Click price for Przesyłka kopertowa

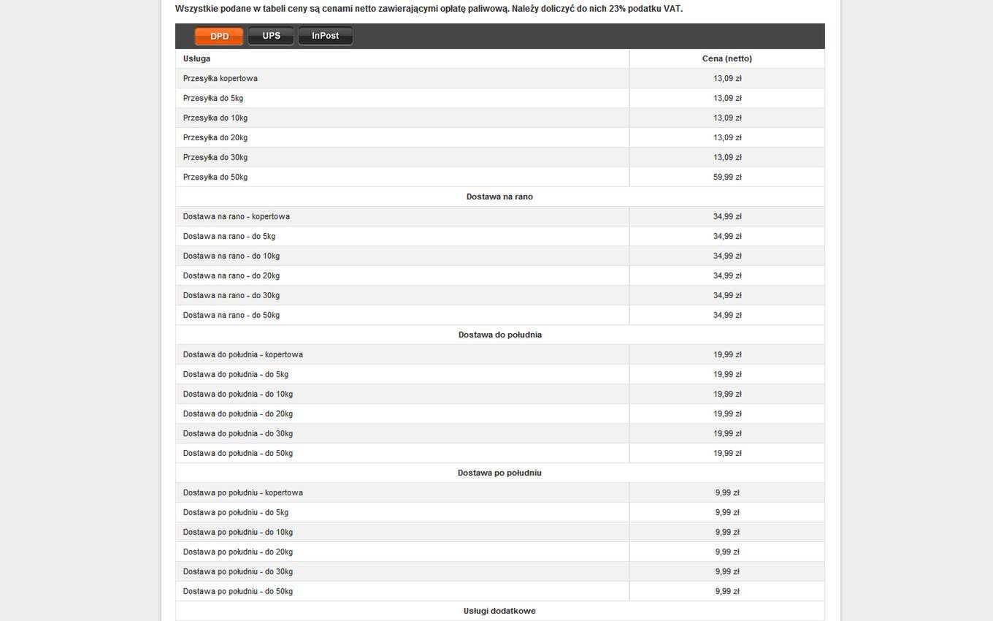pos(727,78)
